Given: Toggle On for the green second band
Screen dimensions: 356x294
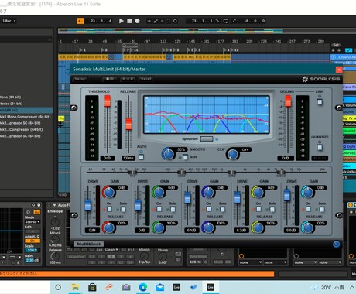Looking at the screenshot, I should (159, 209).
